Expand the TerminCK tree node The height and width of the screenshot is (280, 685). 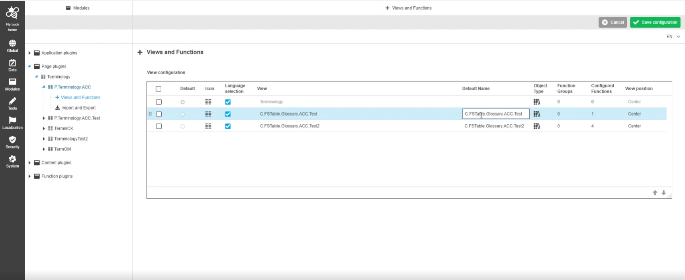coord(44,128)
